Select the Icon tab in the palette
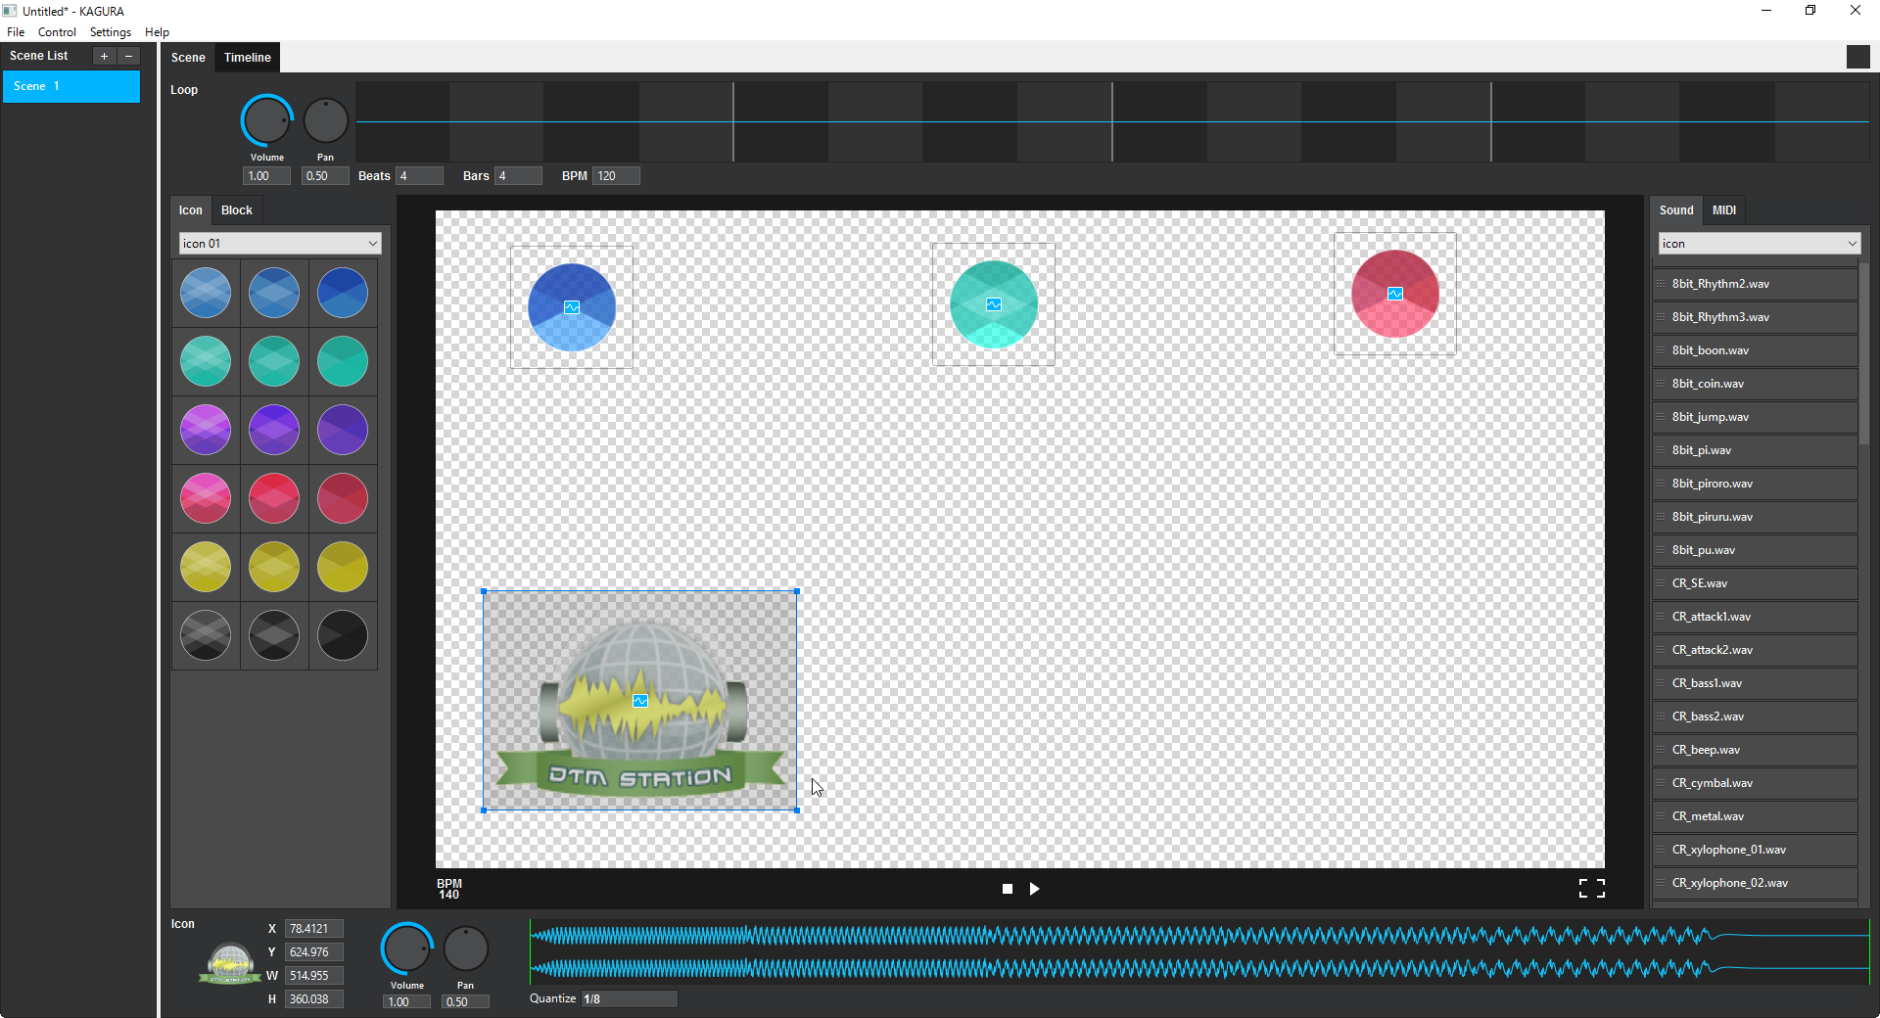The width and height of the screenshot is (1880, 1018). tap(191, 210)
